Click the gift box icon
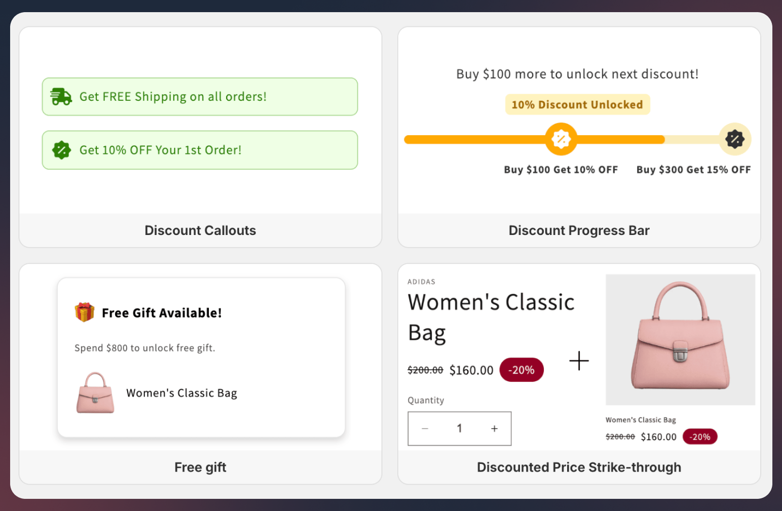Viewport: 782px width, 511px height. tap(85, 312)
